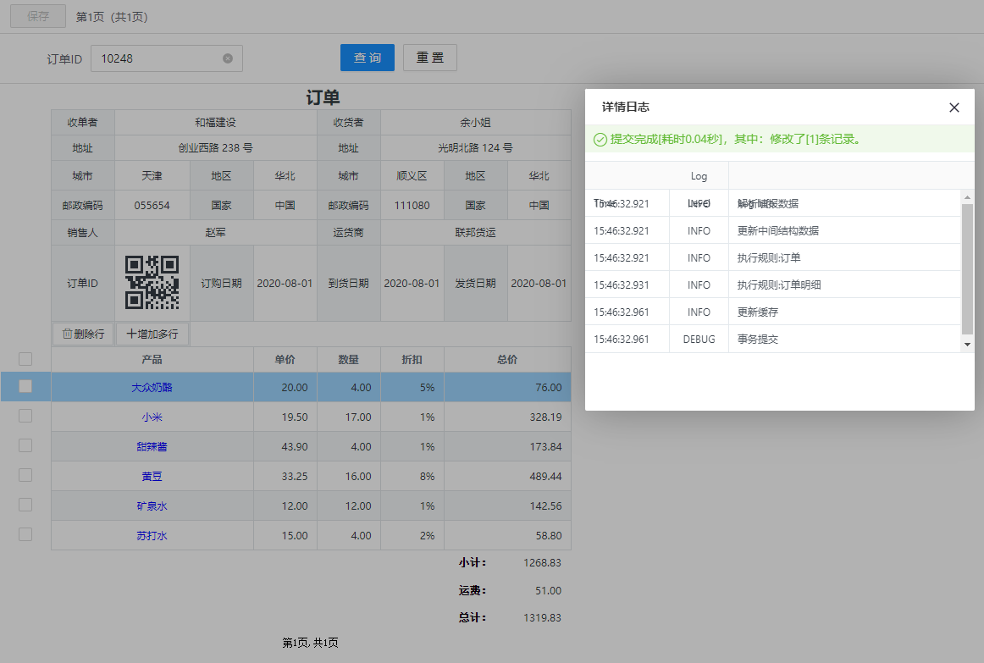Click the green success check icon
984x663 pixels.
pos(600,140)
